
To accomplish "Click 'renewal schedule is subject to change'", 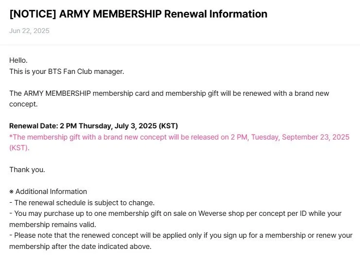I will tap(85, 203).
